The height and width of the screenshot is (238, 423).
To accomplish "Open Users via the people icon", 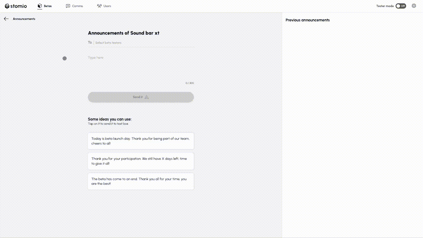I will (x=98, y=6).
